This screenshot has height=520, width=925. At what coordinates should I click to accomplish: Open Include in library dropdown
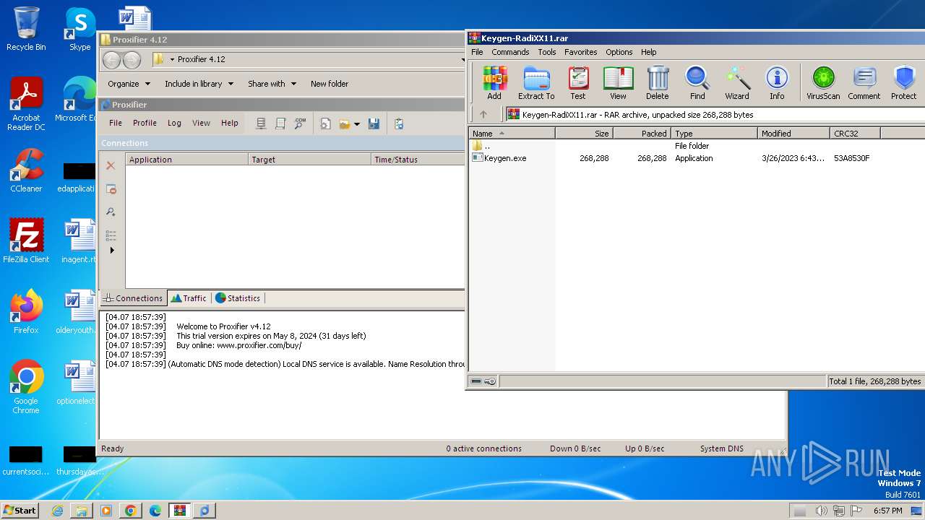click(x=199, y=84)
